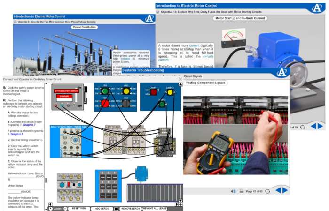
Task: Open the Graphic 8 link
Action: click(x=17, y=134)
